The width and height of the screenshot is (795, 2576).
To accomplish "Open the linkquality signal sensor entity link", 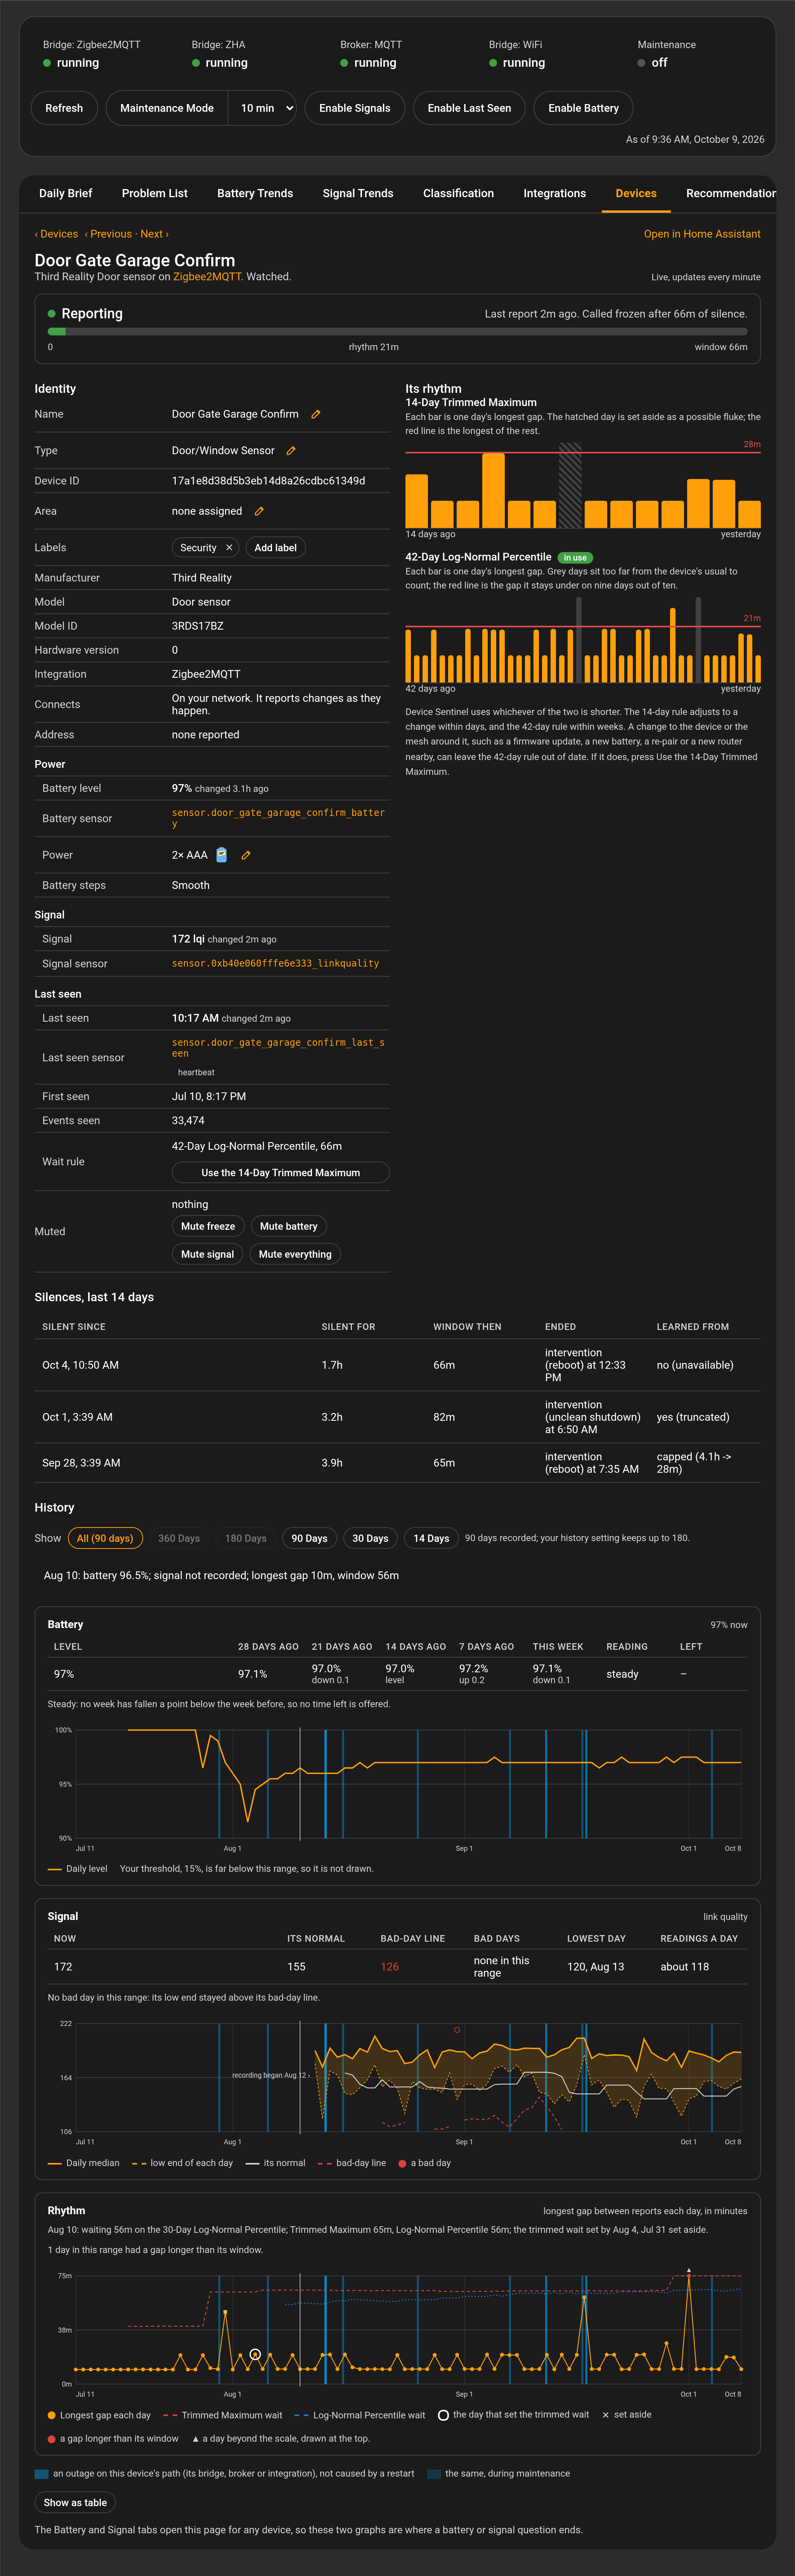I will (x=276, y=964).
